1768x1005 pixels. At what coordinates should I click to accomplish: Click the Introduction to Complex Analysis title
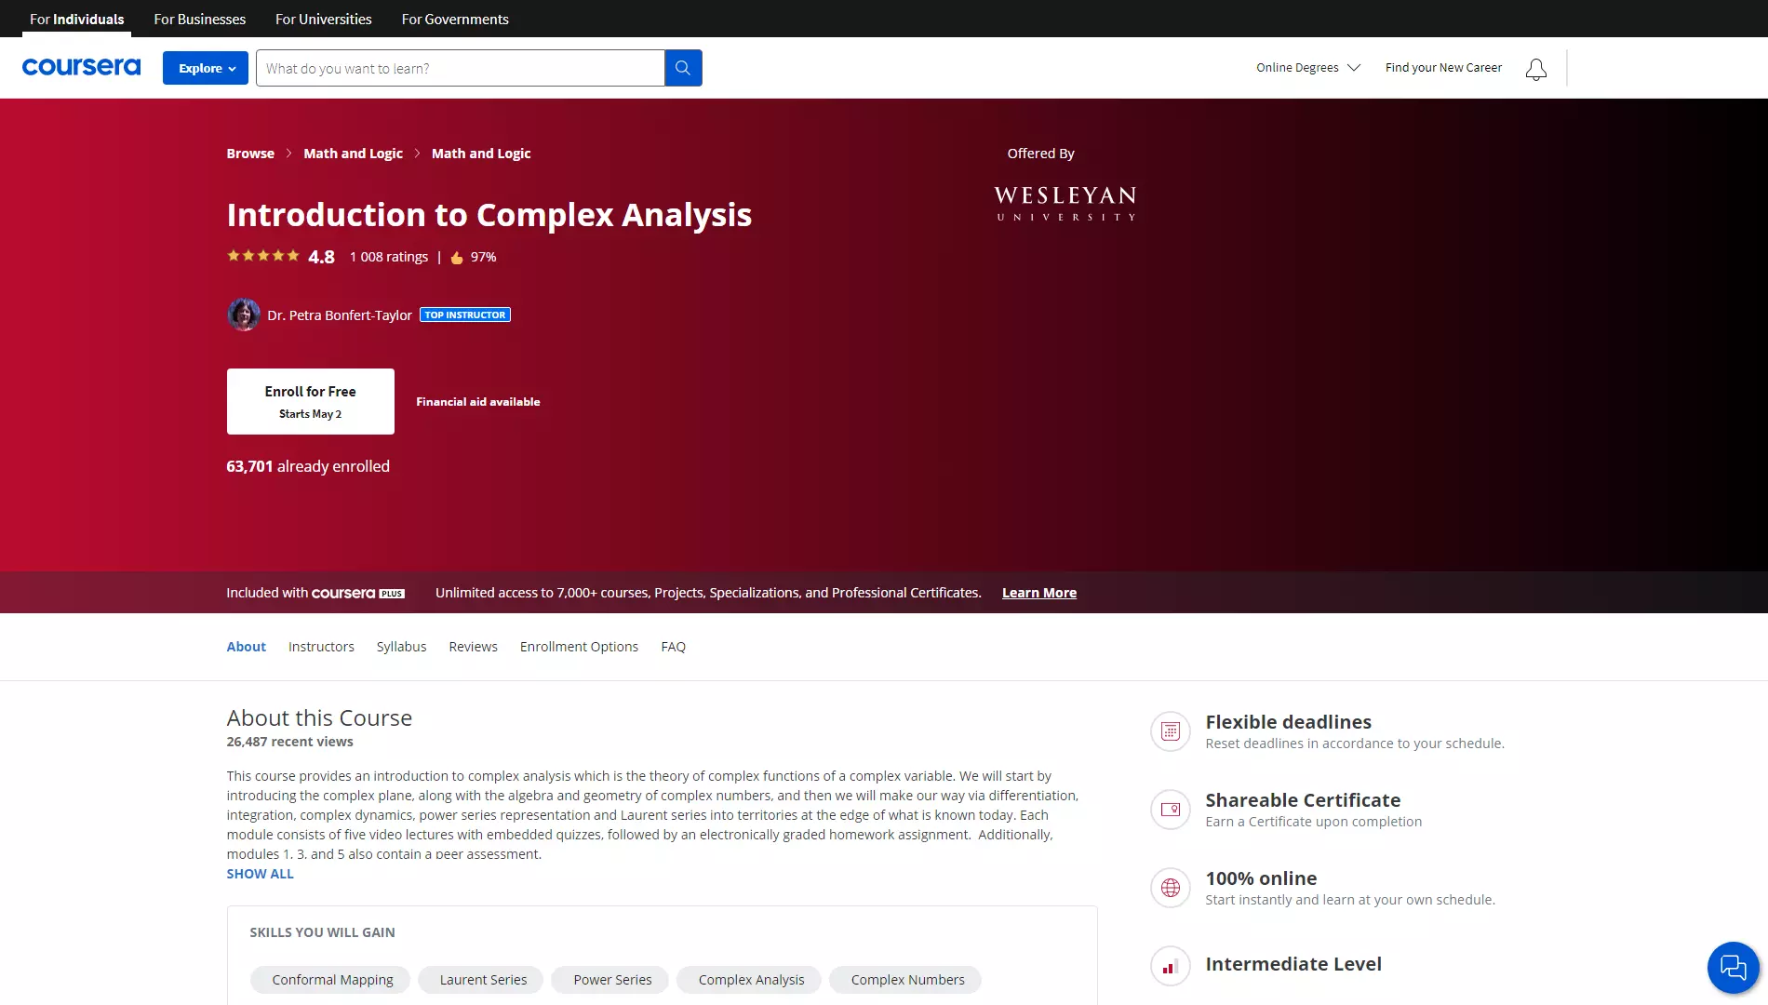489,215
